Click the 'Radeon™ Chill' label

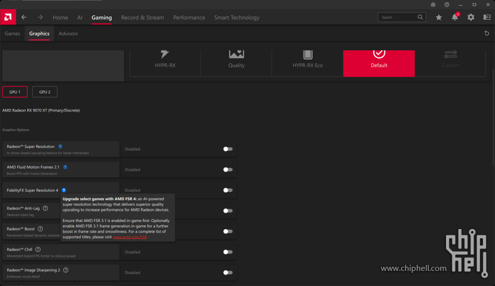[20, 249]
